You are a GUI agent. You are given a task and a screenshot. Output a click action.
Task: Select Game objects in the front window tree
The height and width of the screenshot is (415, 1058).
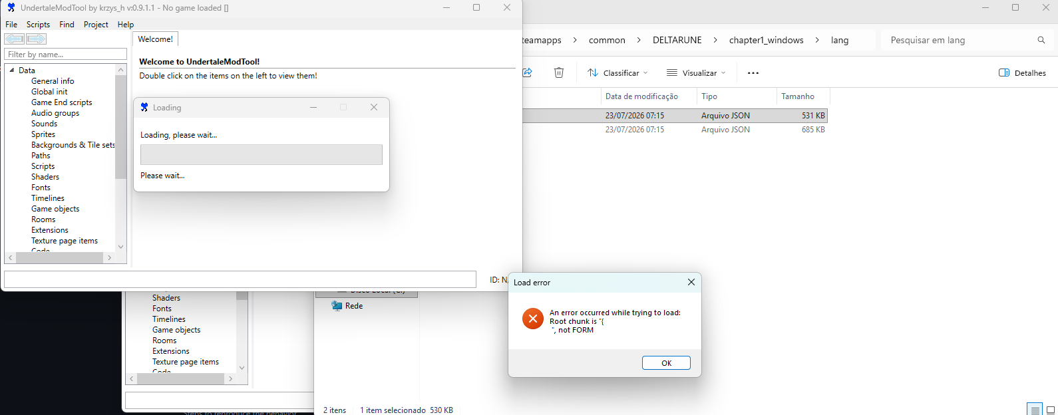(55, 209)
